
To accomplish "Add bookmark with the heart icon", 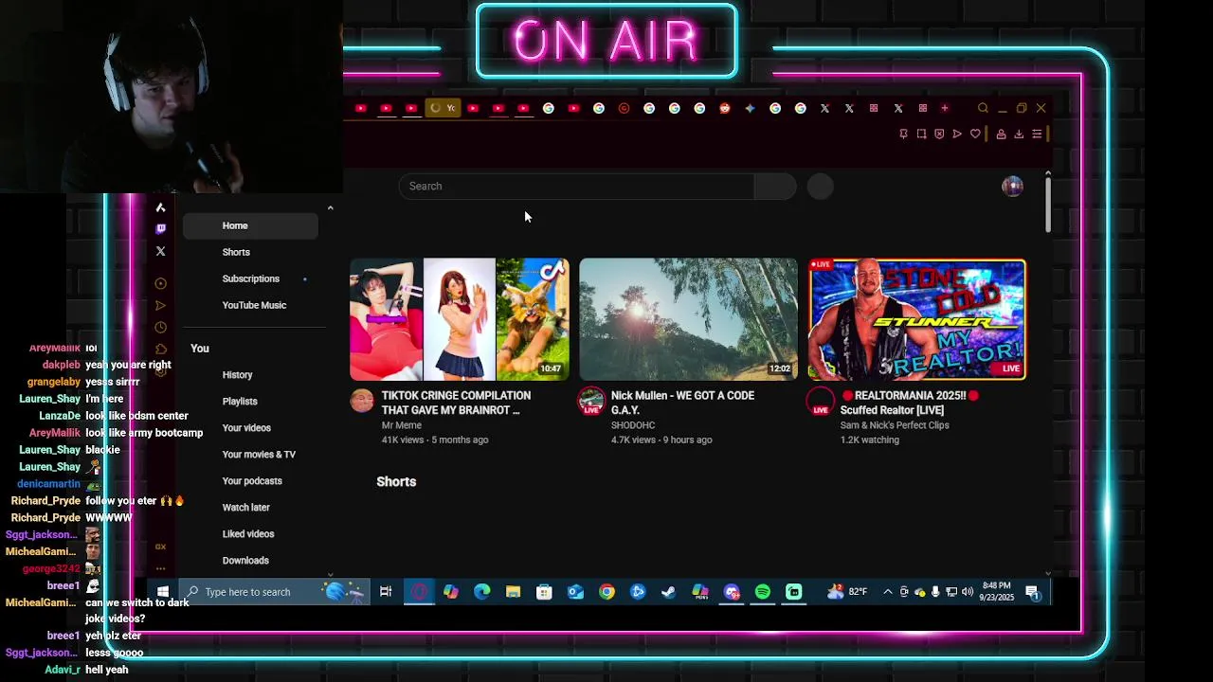I will (975, 134).
